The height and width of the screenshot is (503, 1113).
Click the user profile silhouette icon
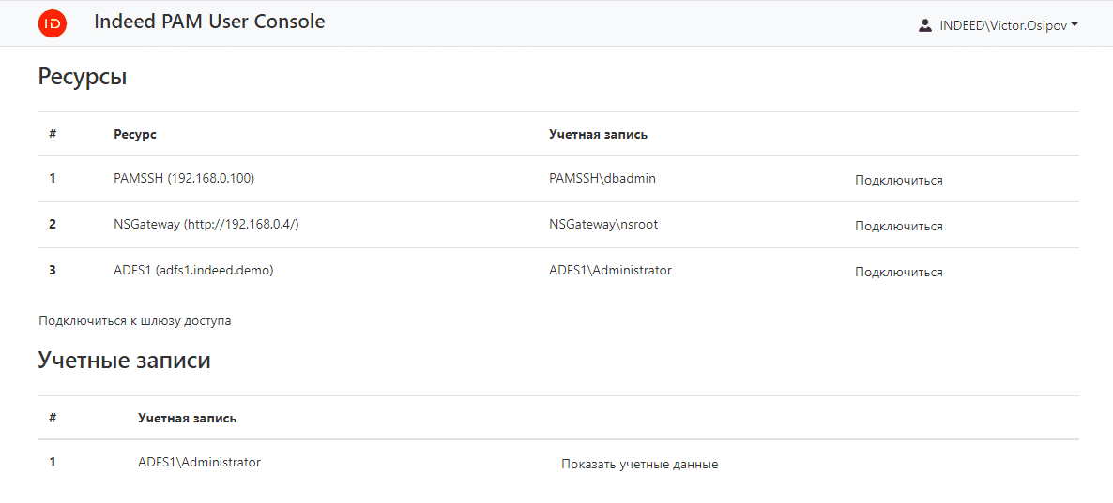[925, 25]
